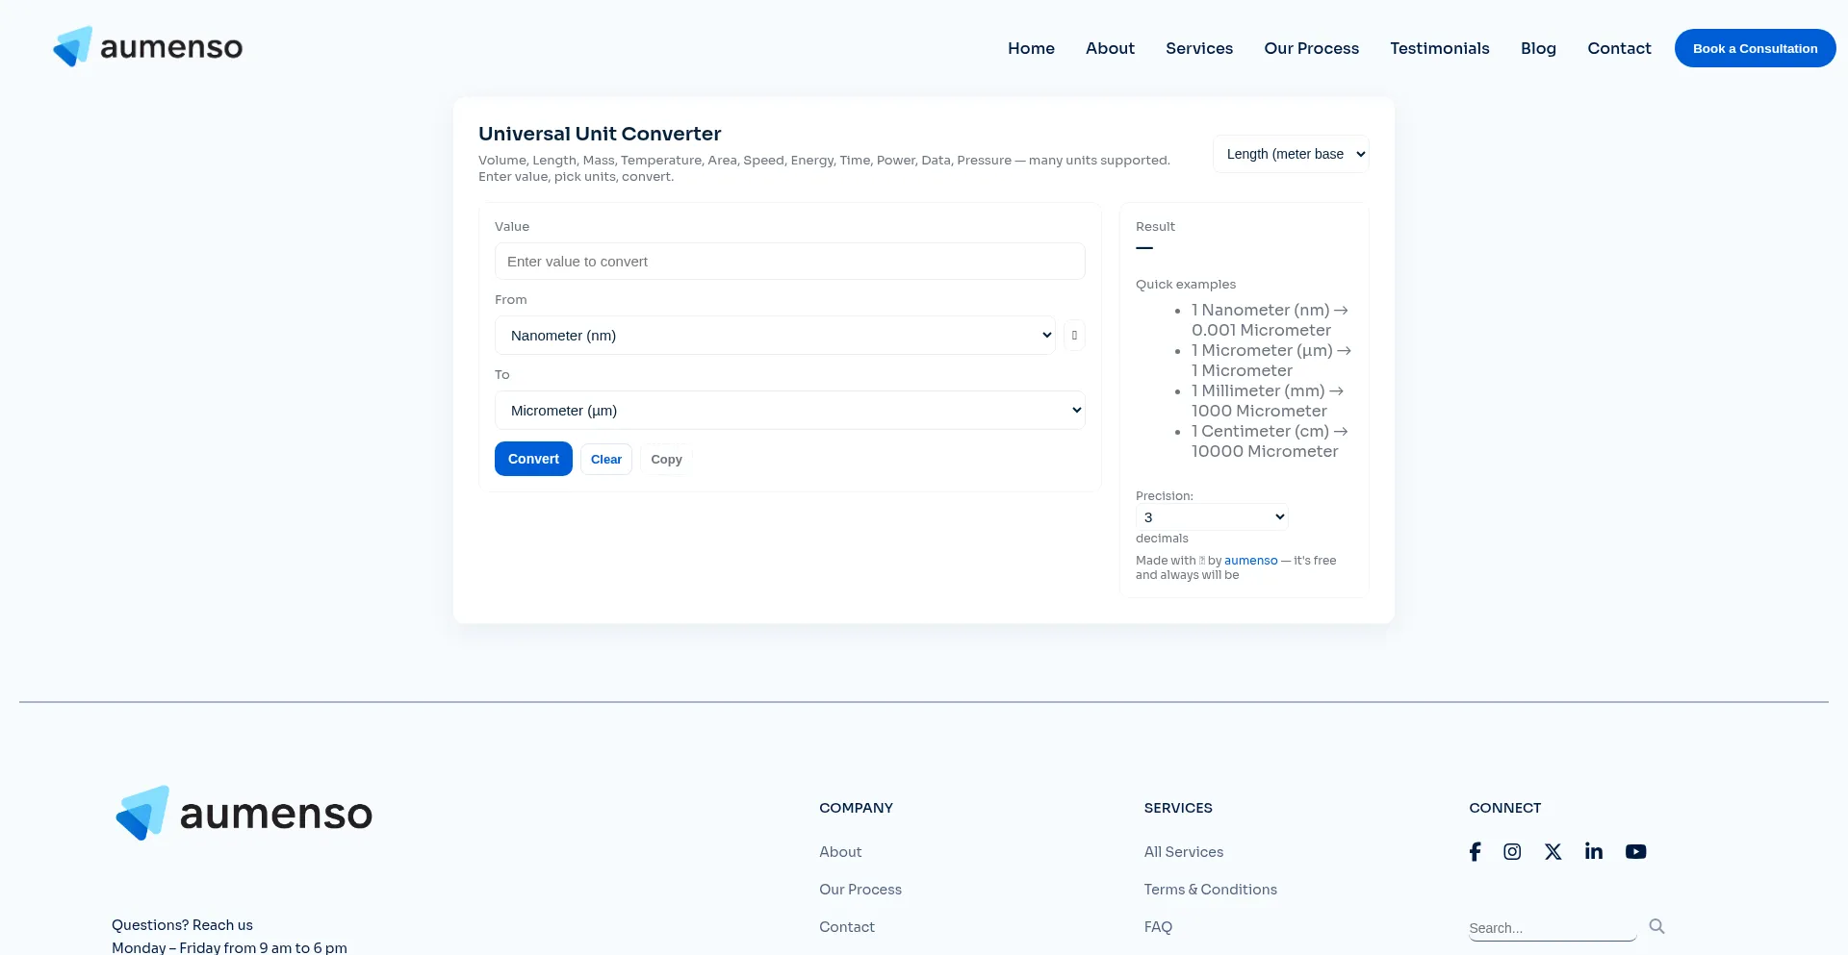
Task: Visit the Instagram profile icon
Action: tap(1511, 851)
